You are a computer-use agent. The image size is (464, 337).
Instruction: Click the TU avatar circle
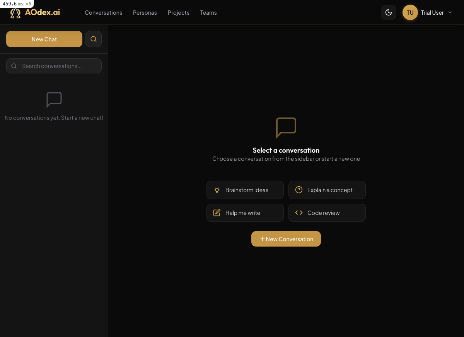click(x=410, y=12)
